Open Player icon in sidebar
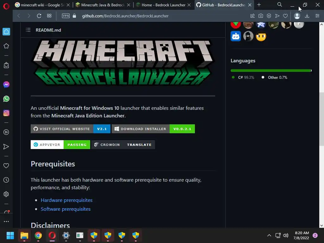The height and width of the screenshot is (243, 324). pos(6,132)
